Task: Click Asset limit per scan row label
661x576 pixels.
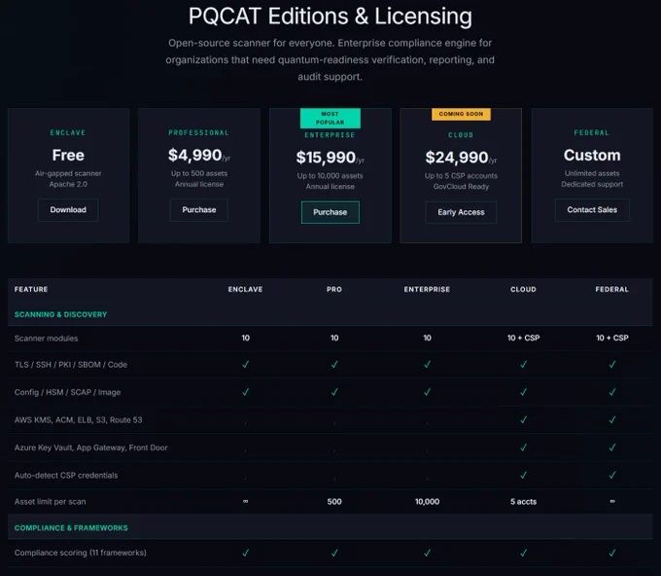Action: click(x=51, y=502)
